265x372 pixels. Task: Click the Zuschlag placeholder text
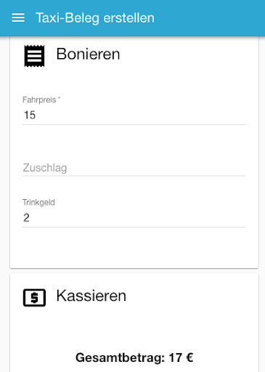[x=45, y=168]
